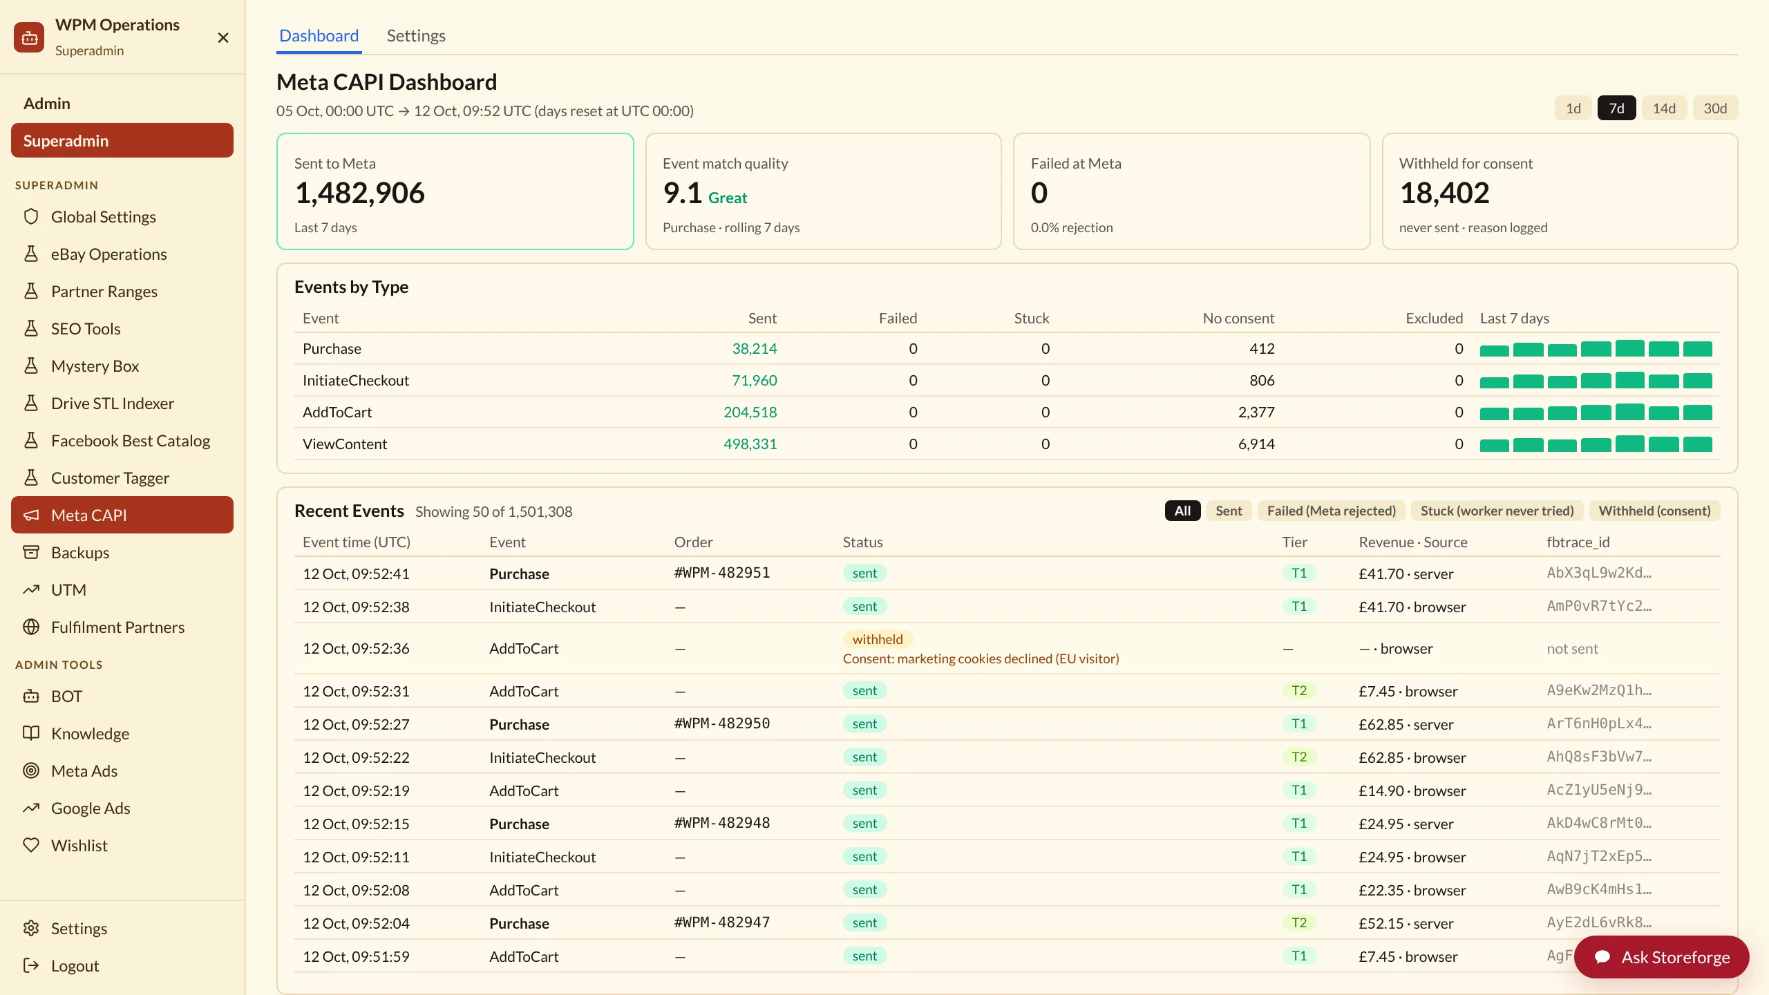Select the 14d time range
1769x995 pixels.
click(1664, 108)
